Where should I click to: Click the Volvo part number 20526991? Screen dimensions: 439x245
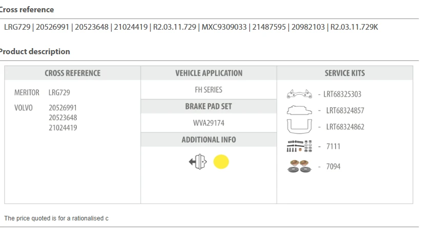click(x=63, y=108)
